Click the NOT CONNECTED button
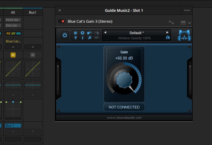Screen dimensions: 212x145 click(x=124, y=107)
